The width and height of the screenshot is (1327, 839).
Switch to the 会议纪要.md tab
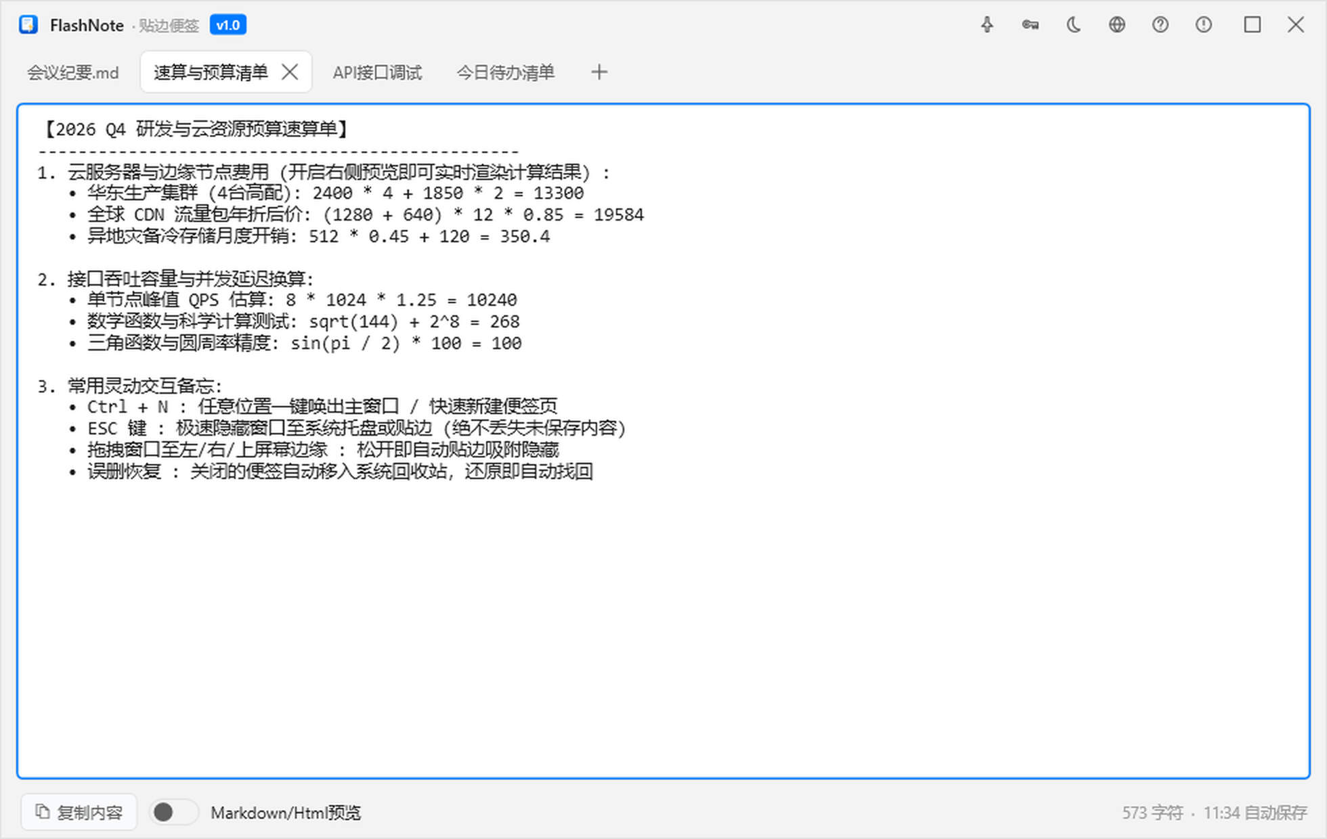(72, 72)
